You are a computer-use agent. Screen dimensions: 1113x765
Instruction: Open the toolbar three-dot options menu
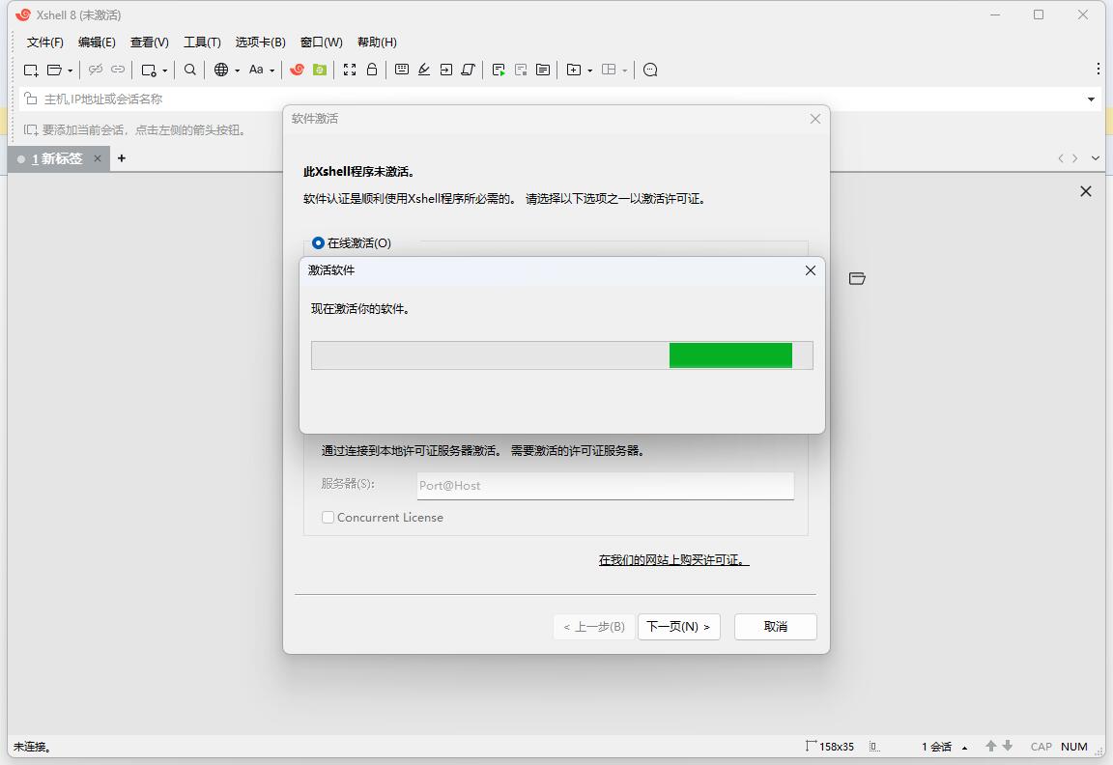pyautogui.click(x=1099, y=69)
